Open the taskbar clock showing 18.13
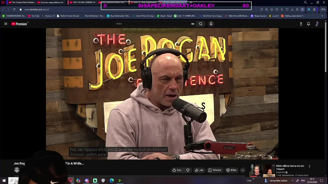This screenshot has height=184, width=328. (312, 181)
